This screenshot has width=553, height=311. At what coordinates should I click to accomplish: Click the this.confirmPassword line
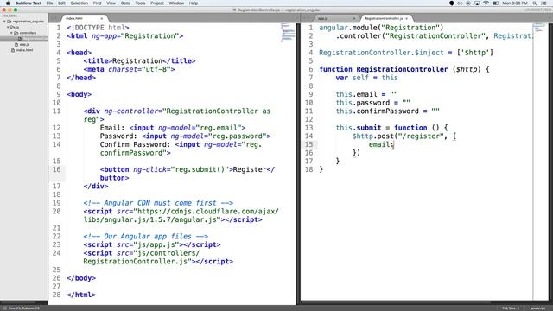click(387, 111)
